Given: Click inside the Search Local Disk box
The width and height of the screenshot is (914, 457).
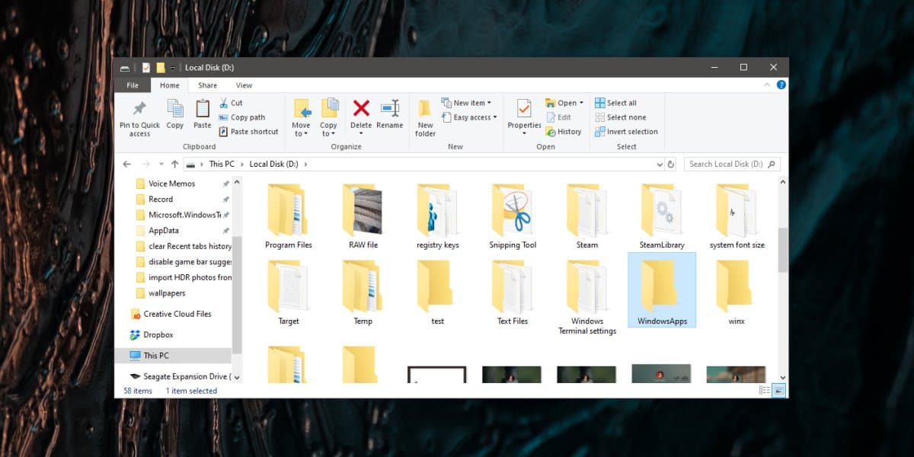Looking at the screenshot, I should [727, 164].
